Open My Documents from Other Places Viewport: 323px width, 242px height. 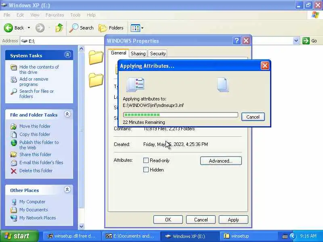[x=34, y=210]
